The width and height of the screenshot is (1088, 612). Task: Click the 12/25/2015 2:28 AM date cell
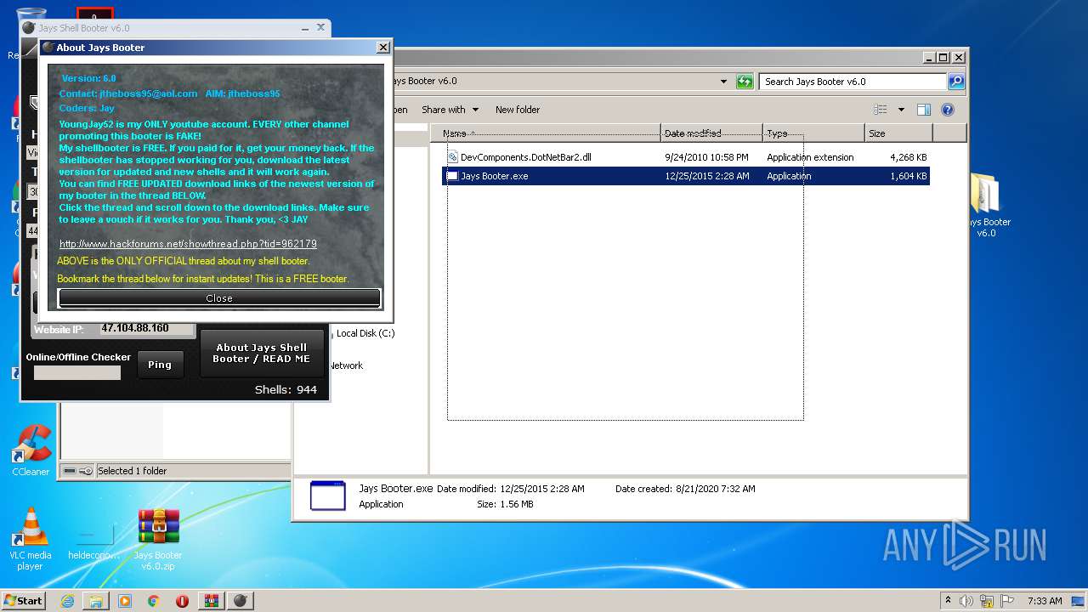click(707, 176)
